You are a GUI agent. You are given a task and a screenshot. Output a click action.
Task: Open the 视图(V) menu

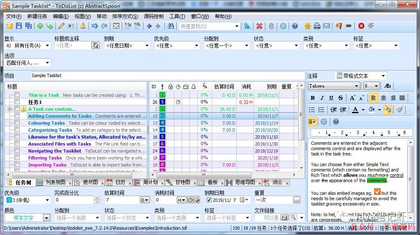click(82, 16)
